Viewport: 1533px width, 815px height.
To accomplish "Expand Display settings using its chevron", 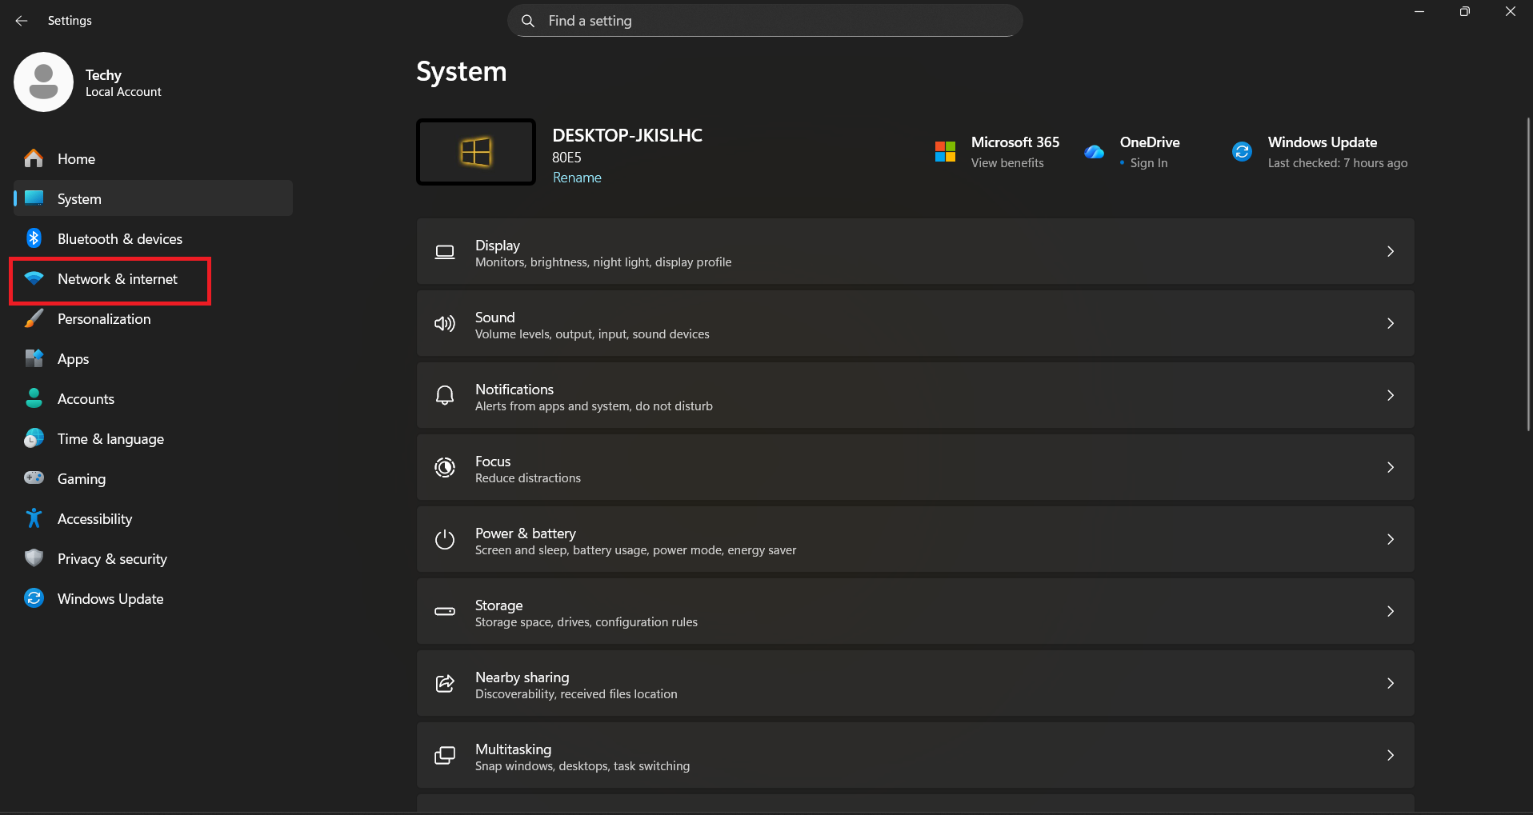I will pos(1390,251).
